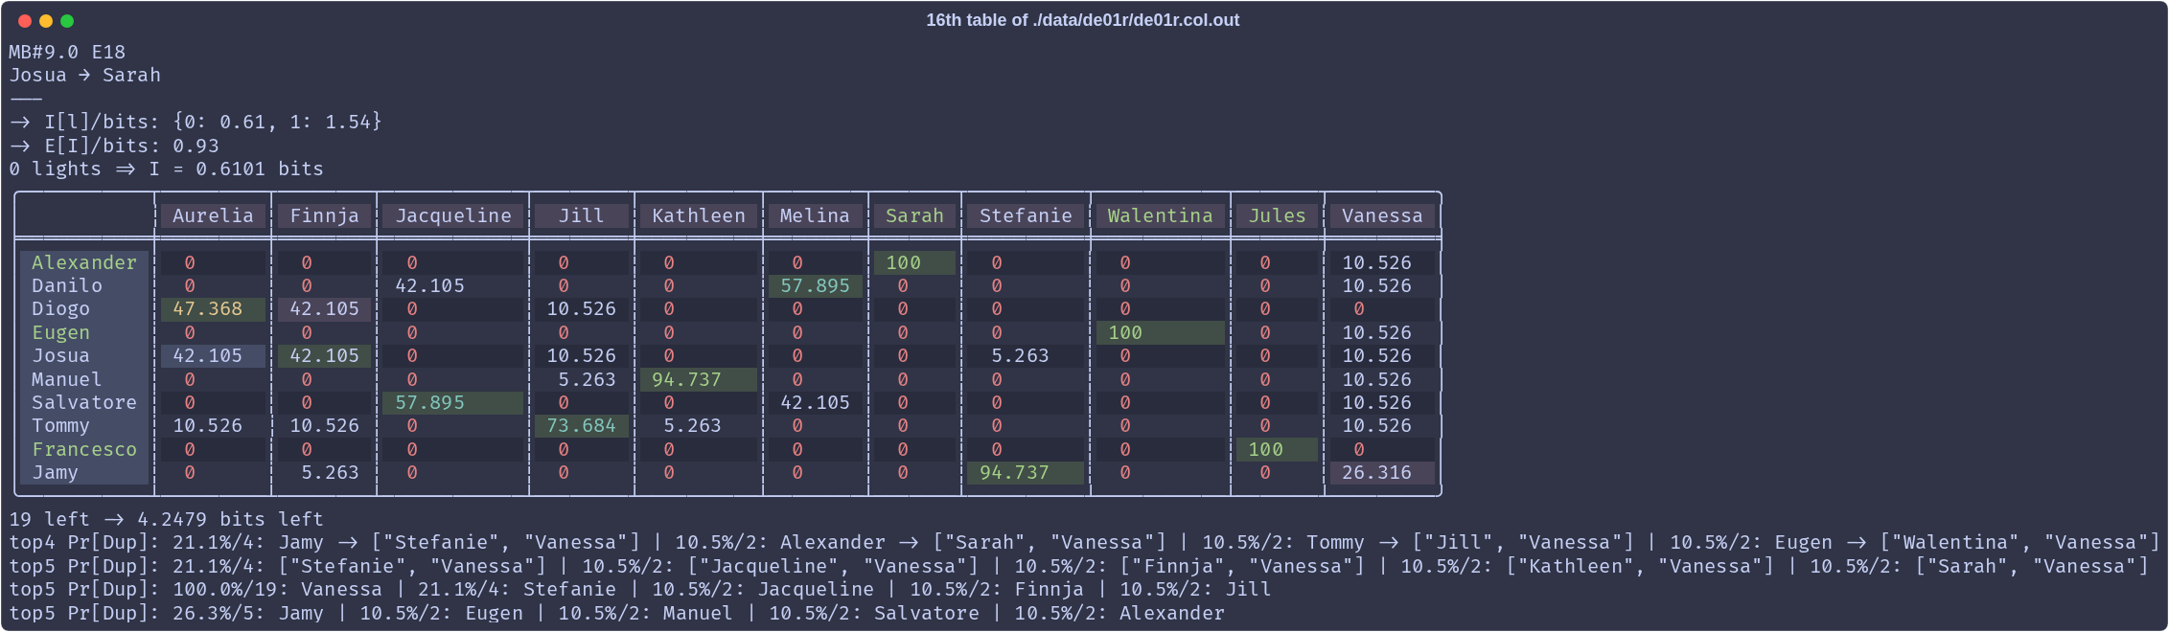Click the red close window button

click(x=25, y=21)
